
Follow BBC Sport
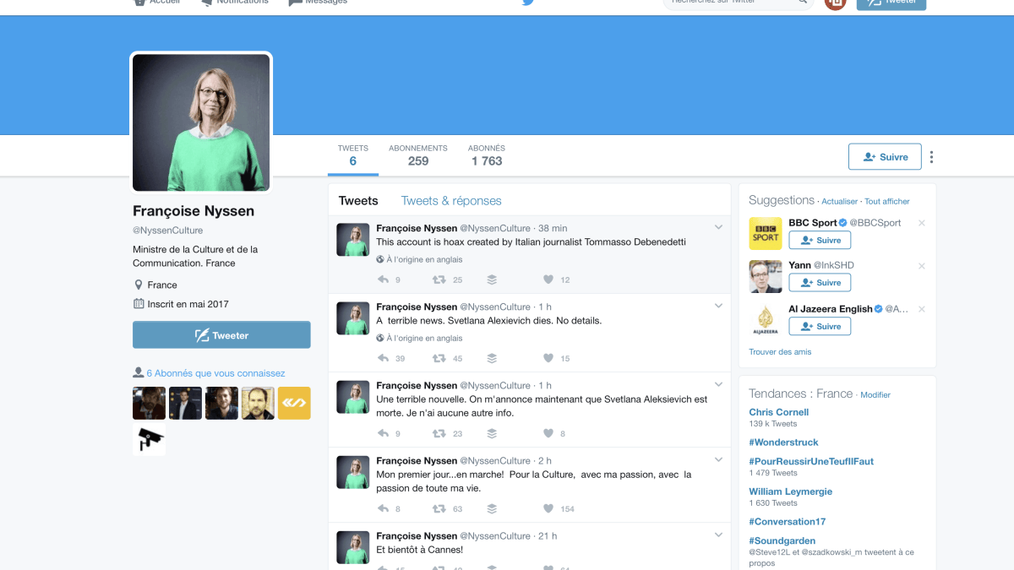pos(820,241)
